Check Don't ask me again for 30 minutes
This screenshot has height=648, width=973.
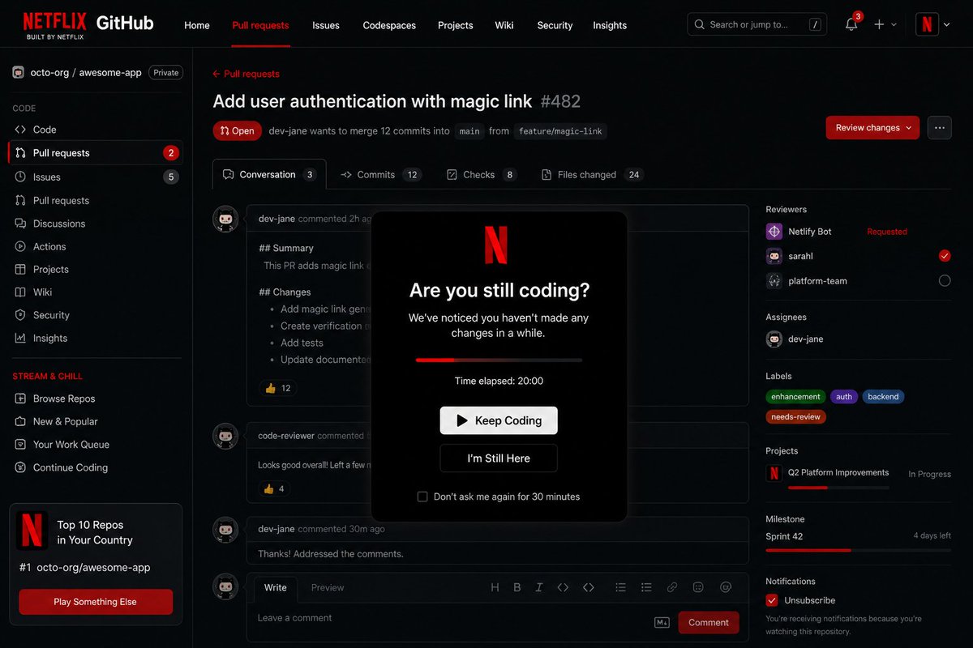[422, 497]
